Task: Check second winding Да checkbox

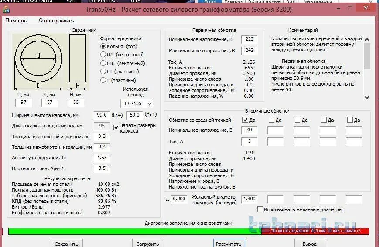Action: 271,120
